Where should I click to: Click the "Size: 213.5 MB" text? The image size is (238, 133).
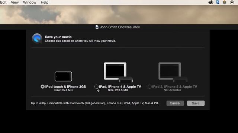coord(118,90)
